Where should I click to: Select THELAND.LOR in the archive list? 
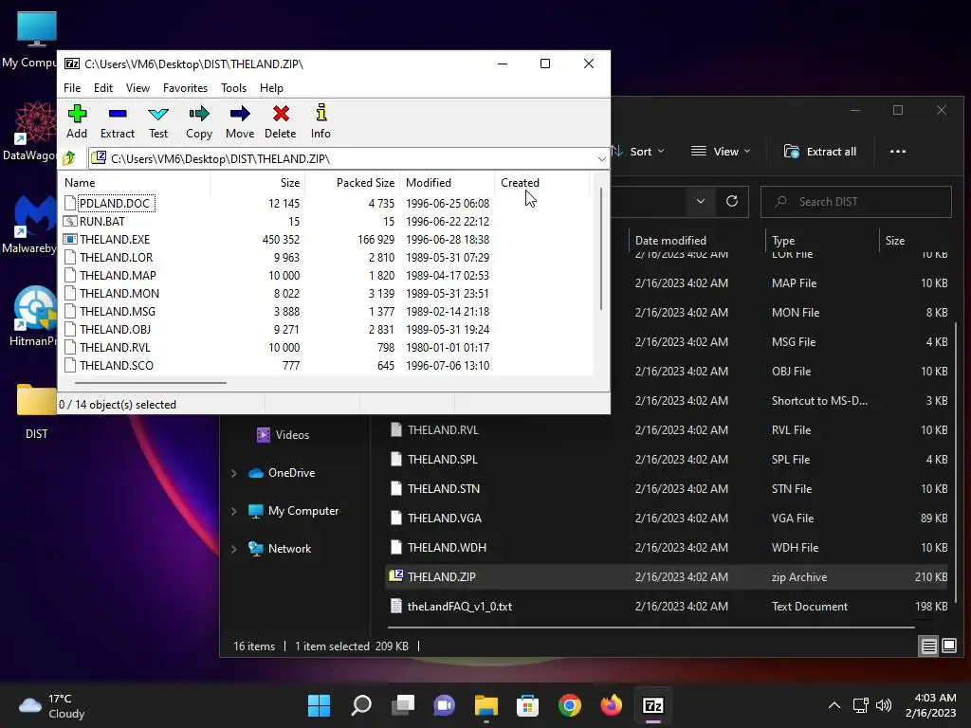pos(116,257)
